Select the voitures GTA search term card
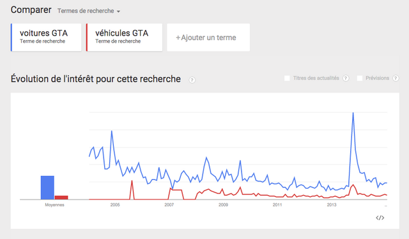Image resolution: width=409 pixels, height=239 pixels. coord(46,37)
